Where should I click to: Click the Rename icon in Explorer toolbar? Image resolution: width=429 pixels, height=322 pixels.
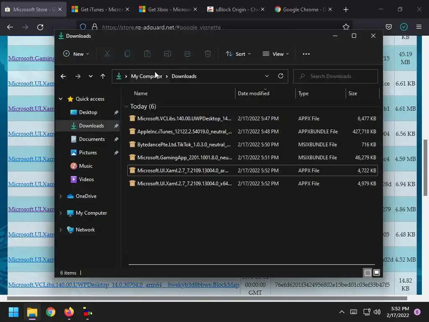tap(168, 54)
